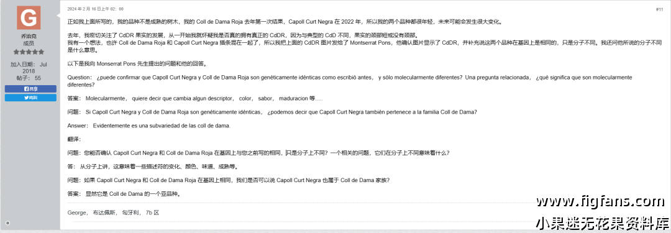Select the 成员 member title
The width and height of the screenshot is (671, 233).
click(29, 43)
